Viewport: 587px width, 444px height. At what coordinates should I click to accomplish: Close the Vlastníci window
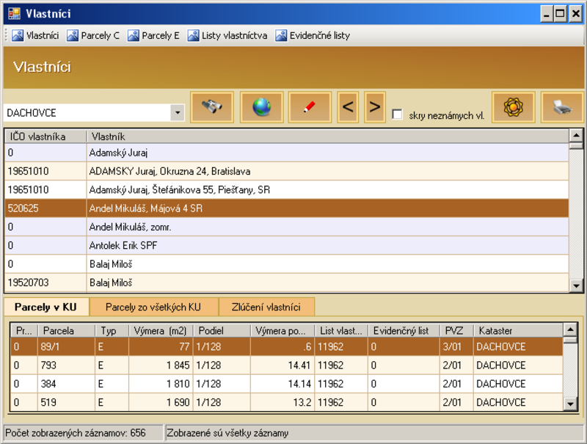(575, 14)
